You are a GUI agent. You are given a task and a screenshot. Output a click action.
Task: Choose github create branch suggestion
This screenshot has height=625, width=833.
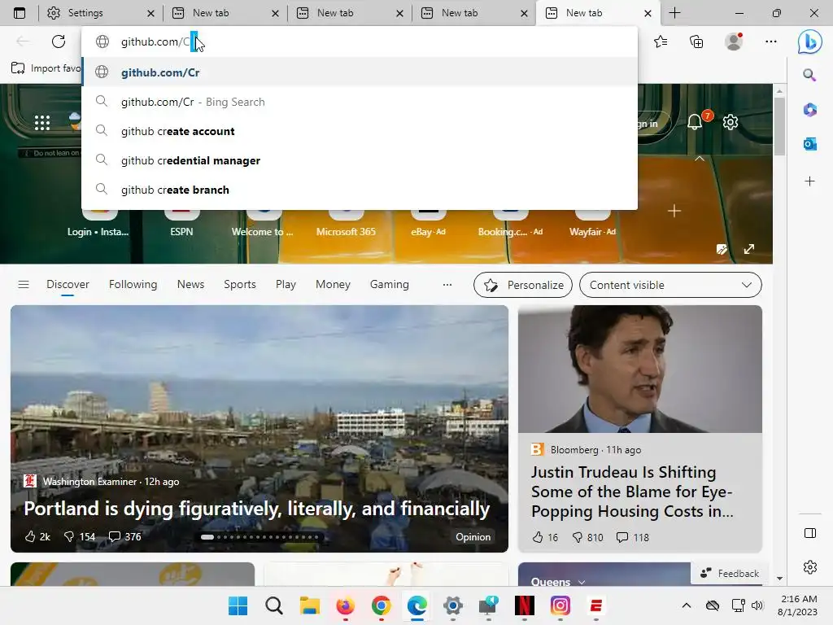coord(359,190)
